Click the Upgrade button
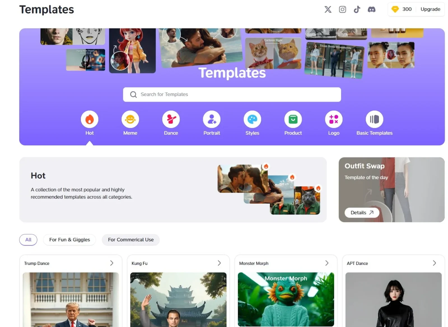Screen dimensions: 448x327 (430, 9)
